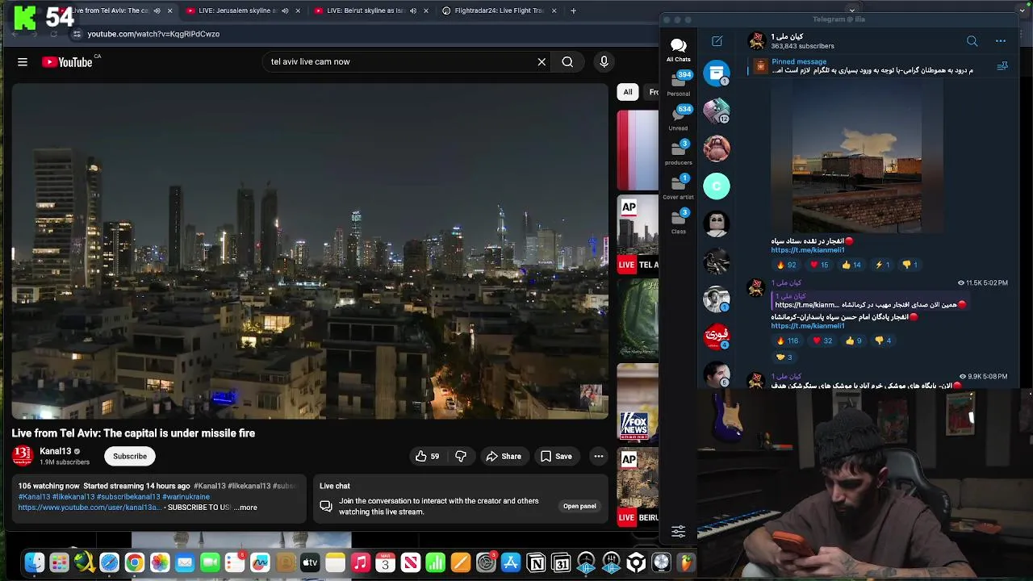Click the Tel Aviv live video player

tap(310, 251)
